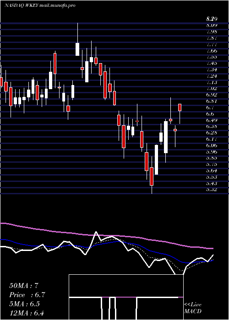Click the 5.32 price axis label
The height and width of the screenshot is (320, 229).
[x=212, y=189]
